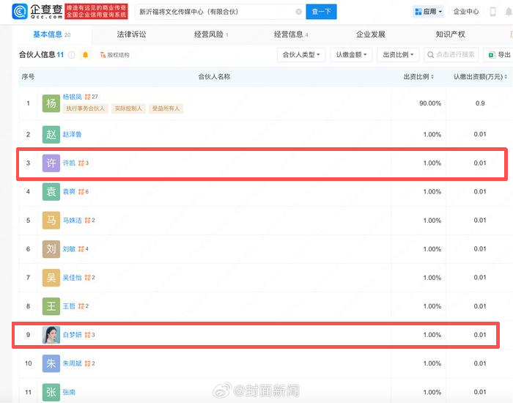Click the 马 avatar tile
This screenshot has height=403, width=513.
51,221
